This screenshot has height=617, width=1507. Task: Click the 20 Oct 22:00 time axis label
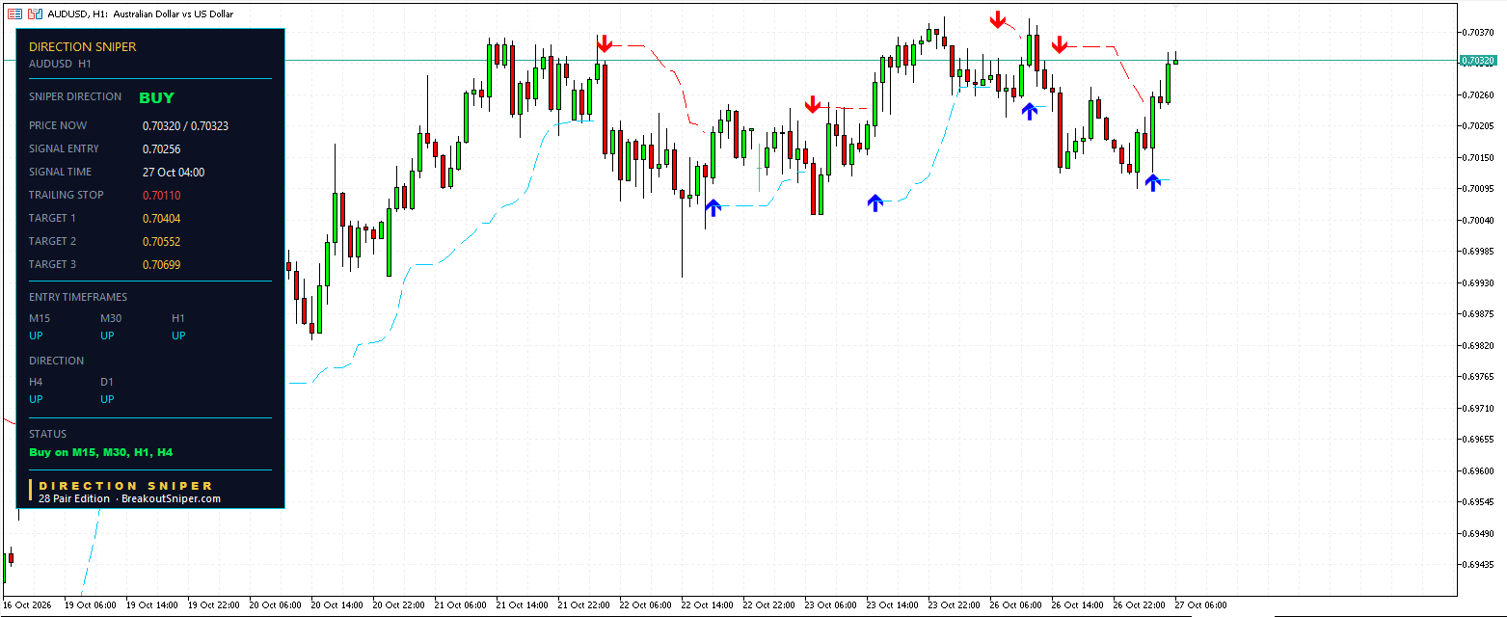[x=400, y=605]
